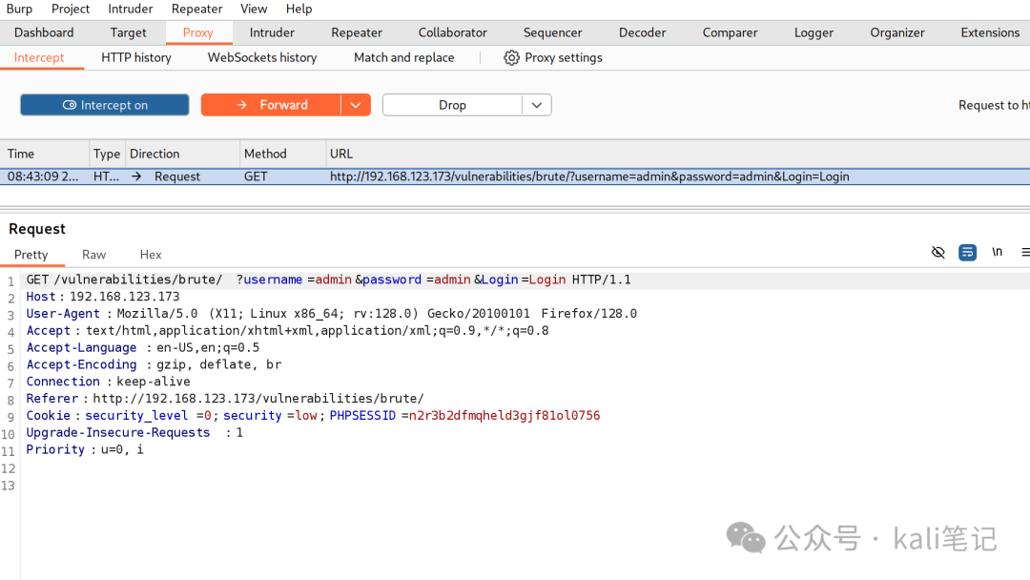Click the Accept-Language header line

point(142,347)
